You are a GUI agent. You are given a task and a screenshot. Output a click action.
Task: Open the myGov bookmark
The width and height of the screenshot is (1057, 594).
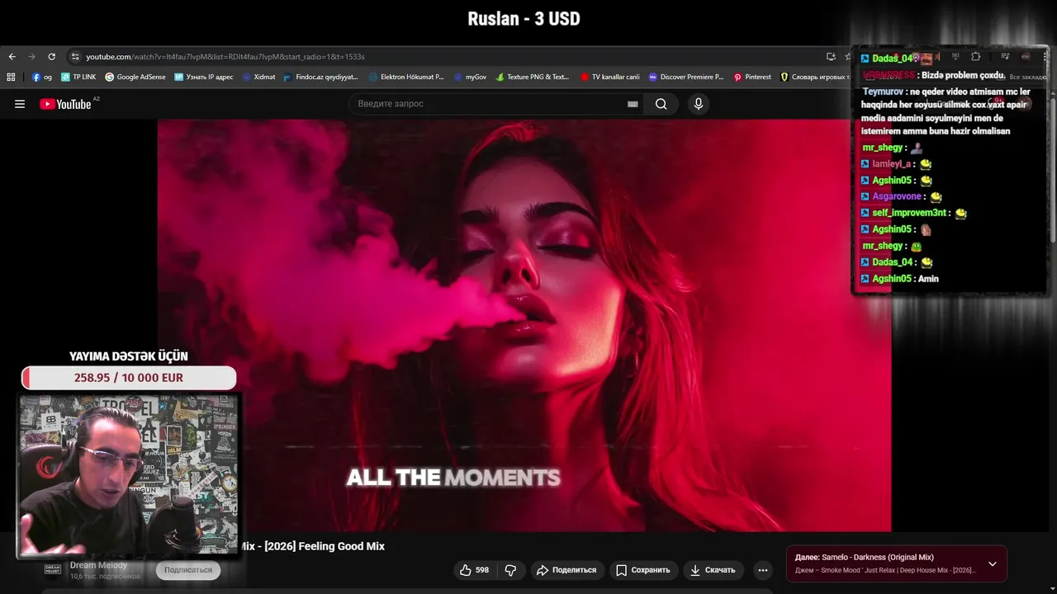click(x=470, y=77)
